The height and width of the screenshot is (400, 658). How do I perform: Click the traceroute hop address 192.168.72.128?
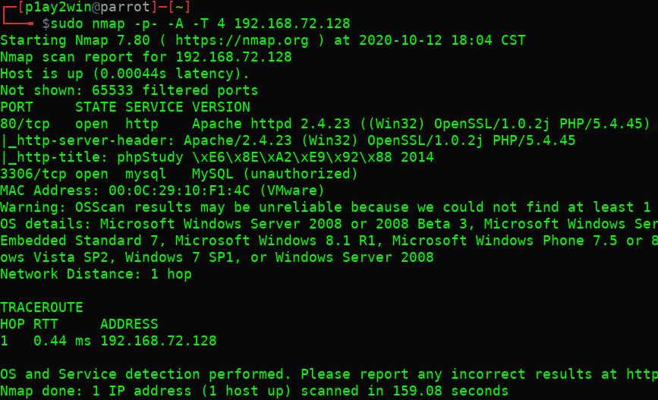pos(159,341)
